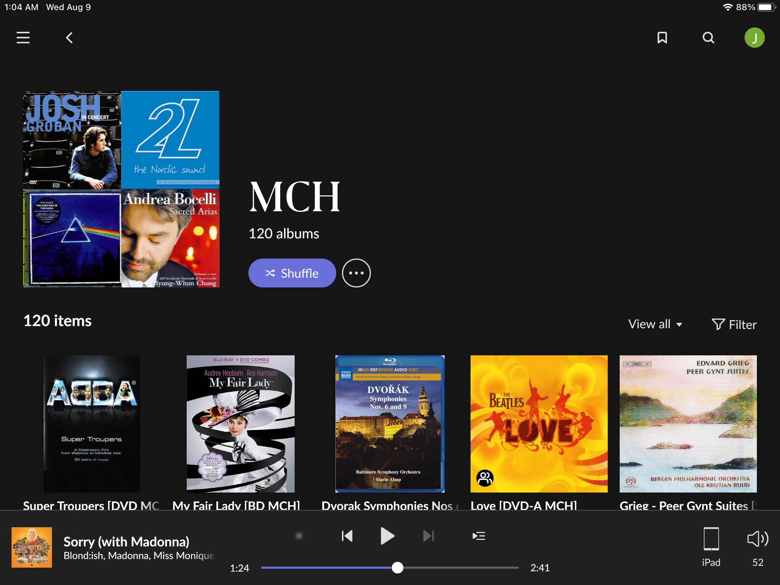Click the total time 2:41
This screenshot has height=585, width=780.
pos(540,568)
